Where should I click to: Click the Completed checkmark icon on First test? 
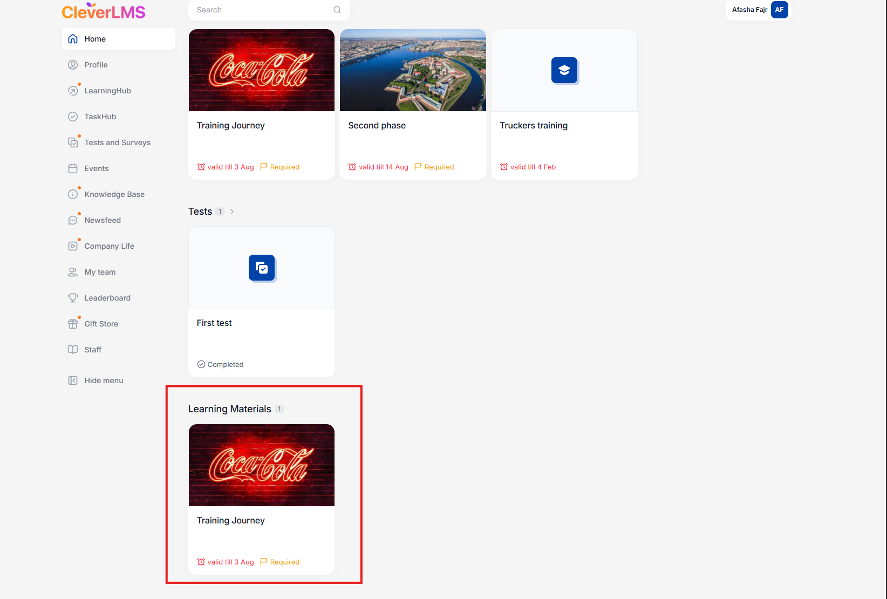201,364
